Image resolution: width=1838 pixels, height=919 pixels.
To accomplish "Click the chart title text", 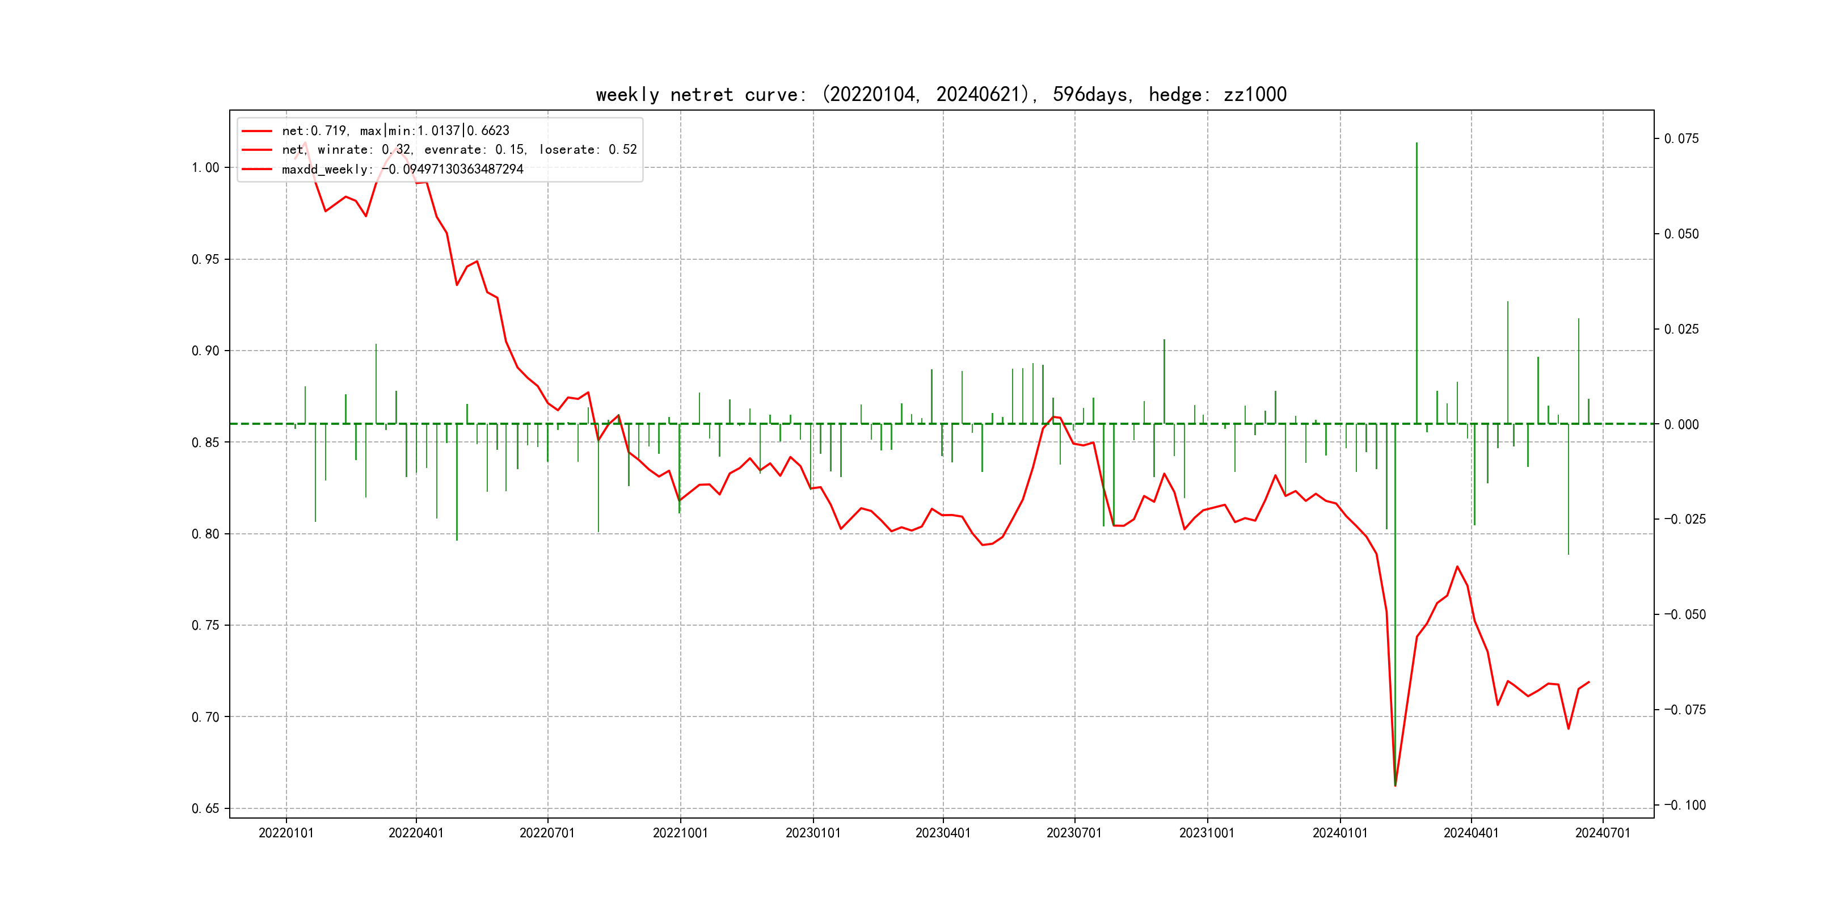I will [x=941, y=95].
